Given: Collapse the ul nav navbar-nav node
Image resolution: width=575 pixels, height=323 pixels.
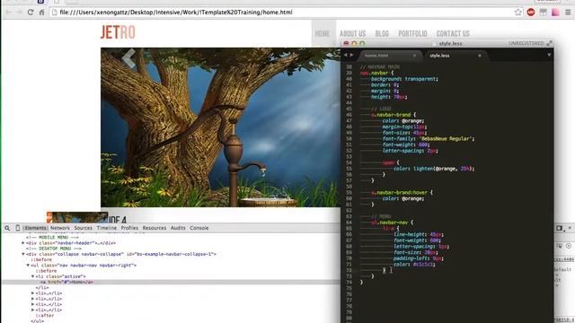Looking at the screenshot, I should pos(28,266).
